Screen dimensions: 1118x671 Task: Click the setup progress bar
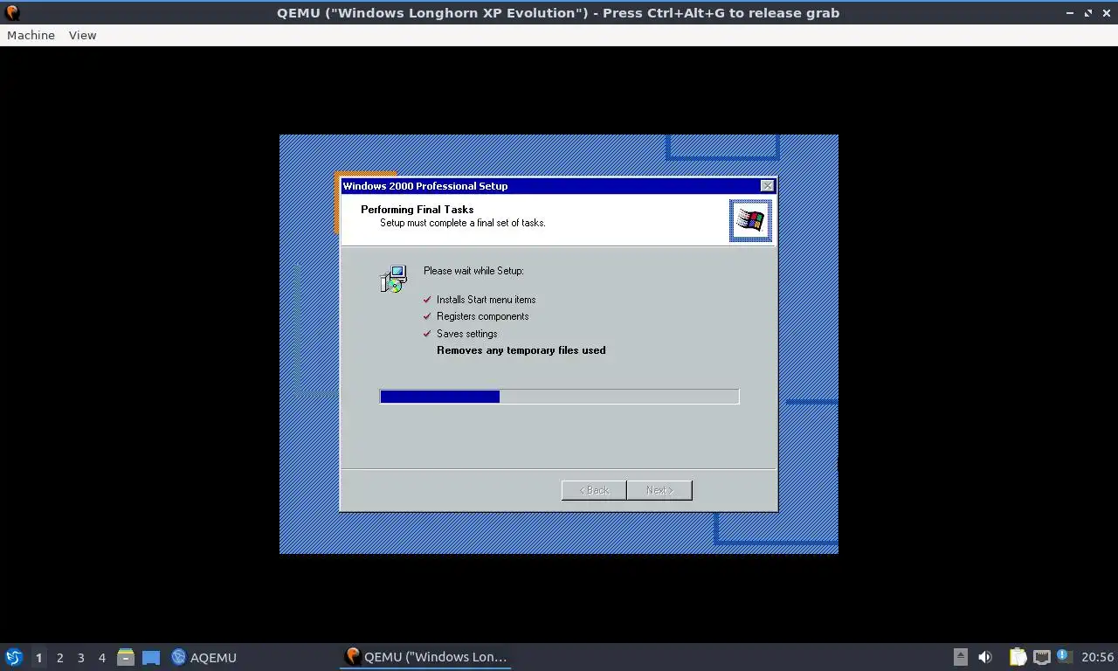point(559,397)
